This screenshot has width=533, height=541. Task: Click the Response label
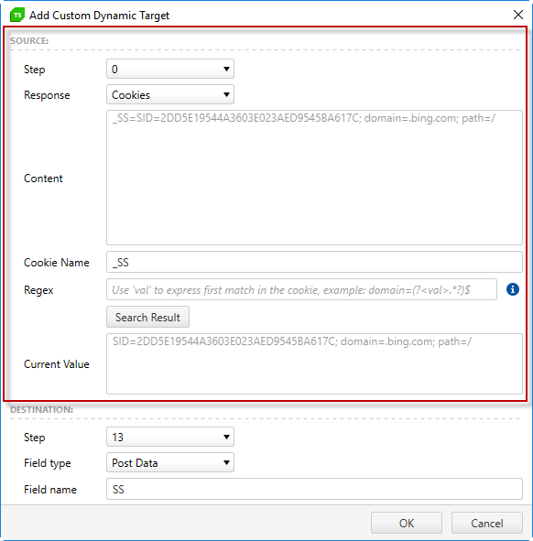click(x=47, y=95)
